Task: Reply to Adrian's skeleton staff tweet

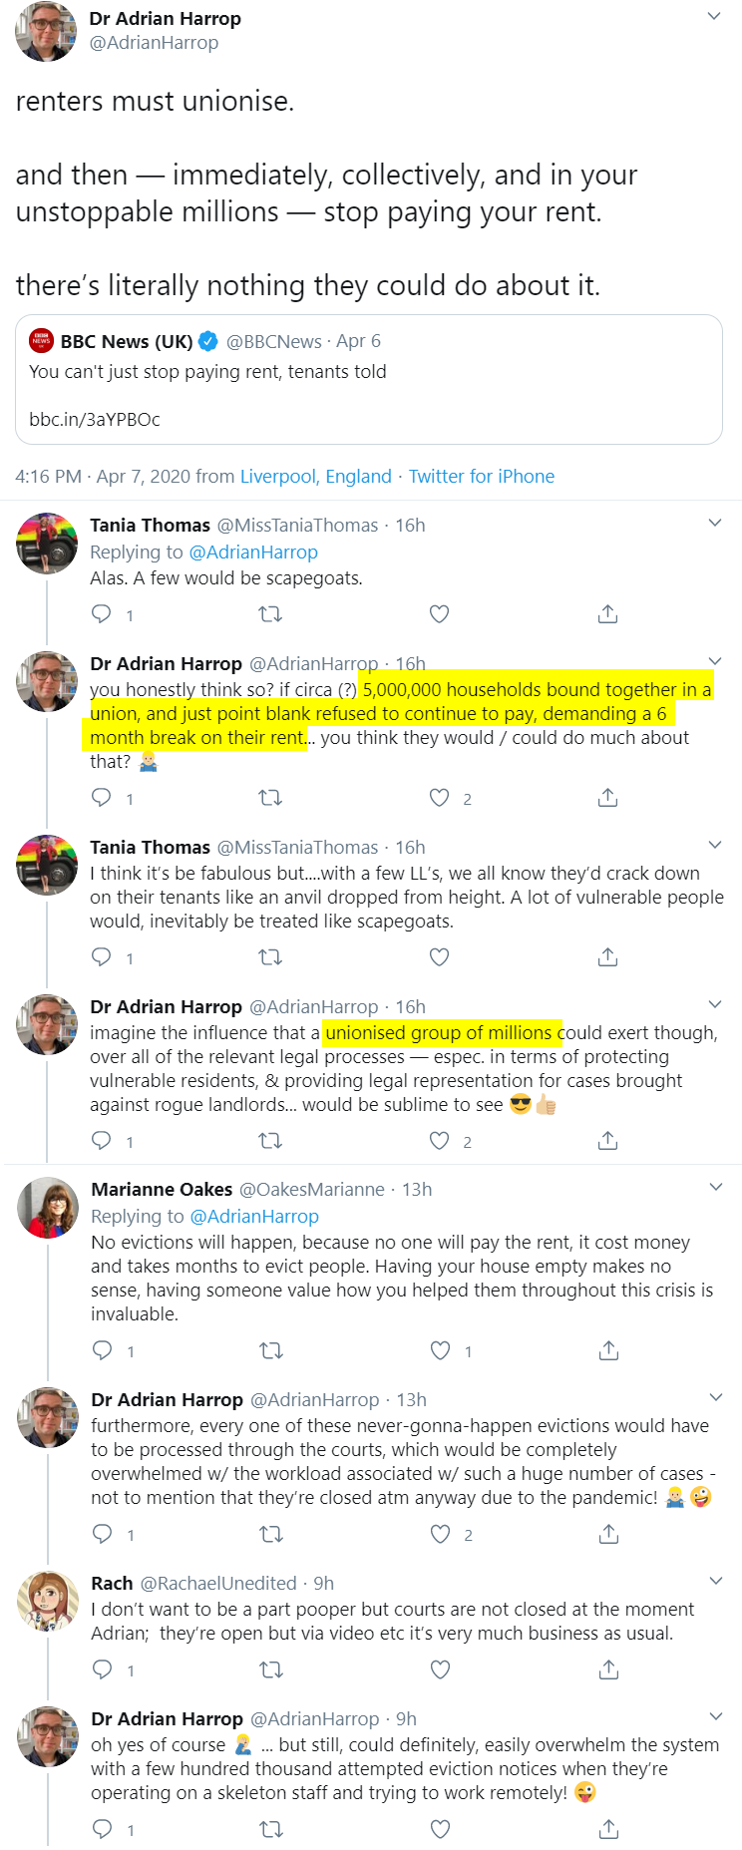Action: (x=102, y=1829)
